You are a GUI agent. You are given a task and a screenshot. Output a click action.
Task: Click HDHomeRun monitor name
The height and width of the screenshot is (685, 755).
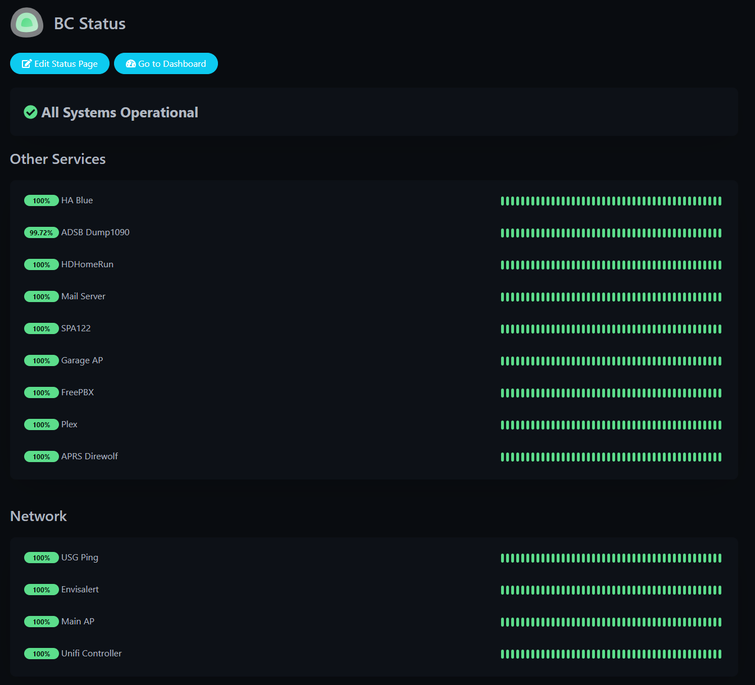(87, 264)
